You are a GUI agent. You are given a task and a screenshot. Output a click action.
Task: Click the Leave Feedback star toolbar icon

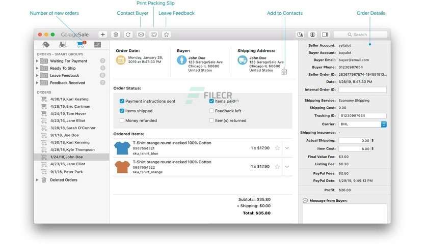coord(166,35)
